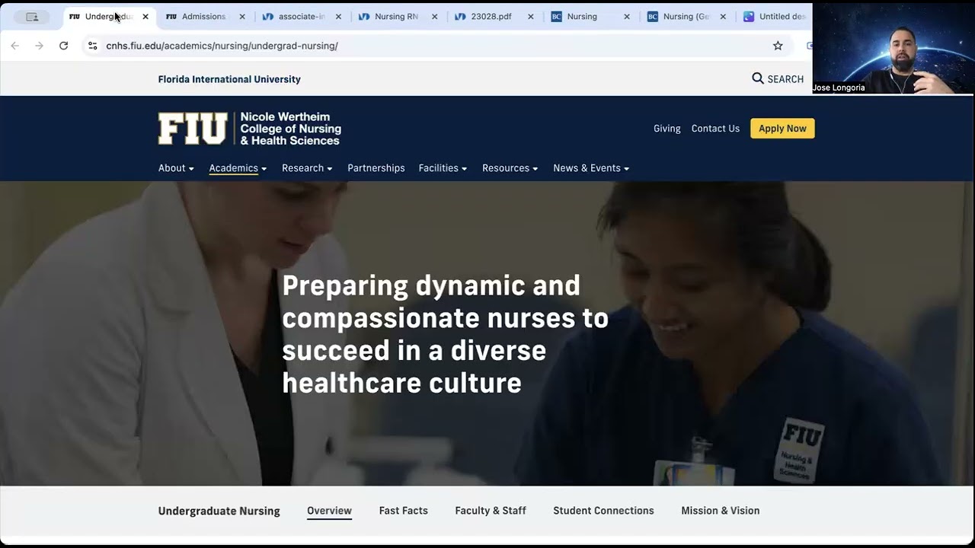Close the Nursing (Ge tab

[x=723, y=17]
